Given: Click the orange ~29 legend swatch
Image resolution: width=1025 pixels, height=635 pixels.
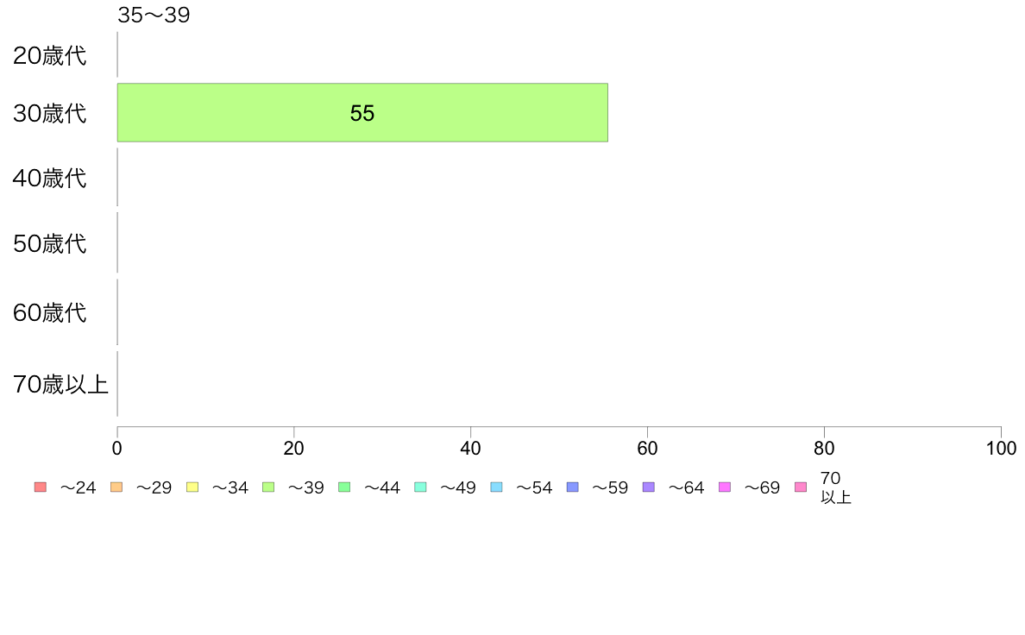Looking at the screenshot, I should (116, 487).
